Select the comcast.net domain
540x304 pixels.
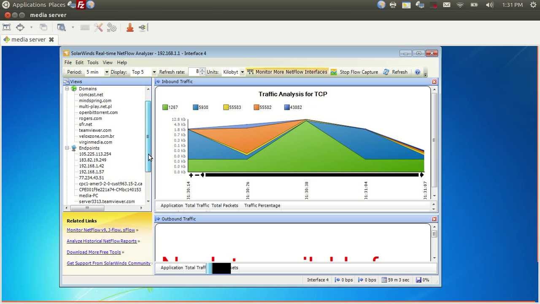pos(91,95)
